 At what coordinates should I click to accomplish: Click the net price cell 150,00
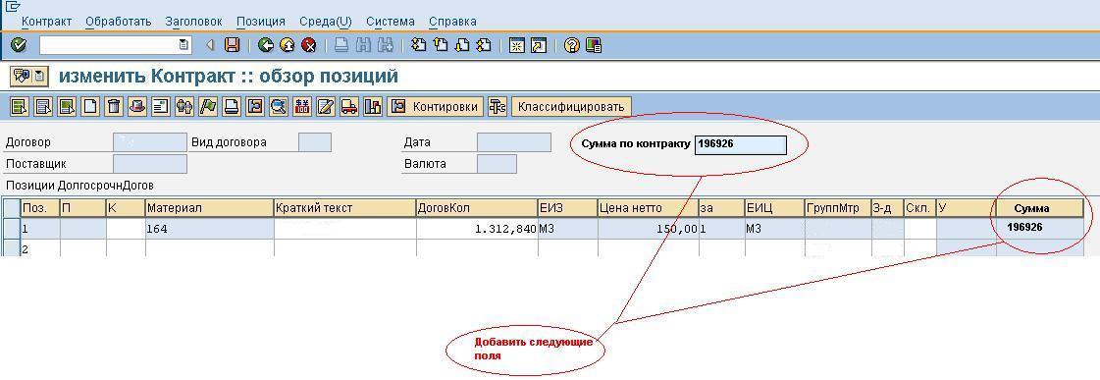pyautogui.click(x=649, y=228)
